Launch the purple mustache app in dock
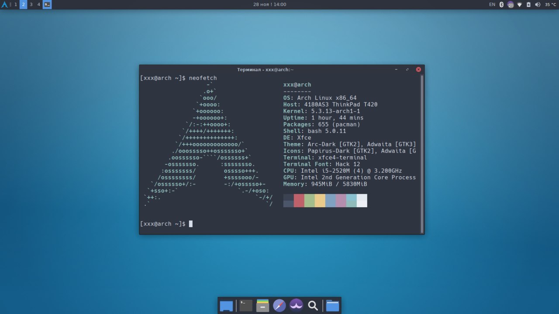Viewport: 559px width, 314px height. [297, 305]
